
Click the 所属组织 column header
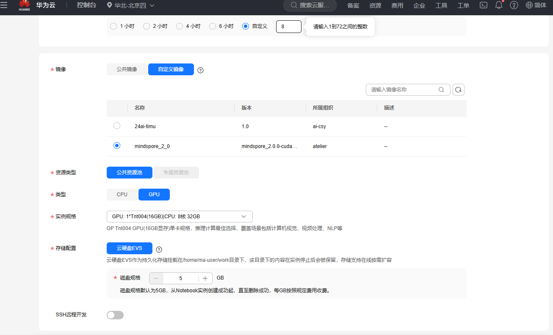click(x=323, y=108)
